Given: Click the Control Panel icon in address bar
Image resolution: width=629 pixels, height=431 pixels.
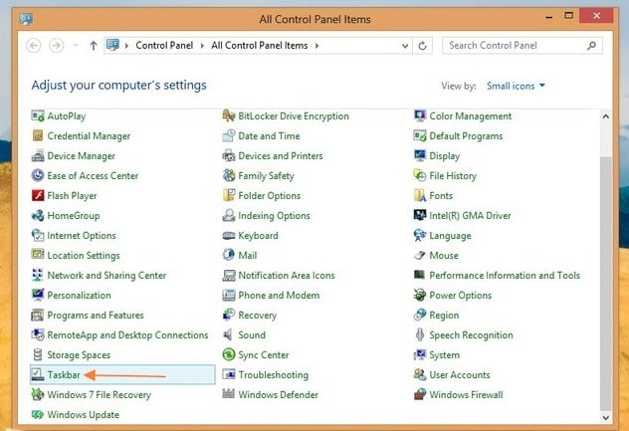Looking at the screenshot, I should point(112,45).
